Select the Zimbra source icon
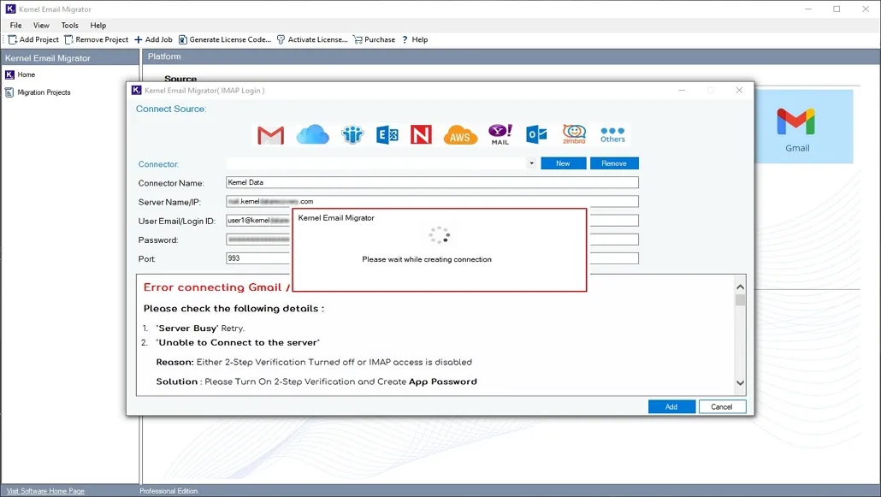881x497 pixels. tap(573, 133)
